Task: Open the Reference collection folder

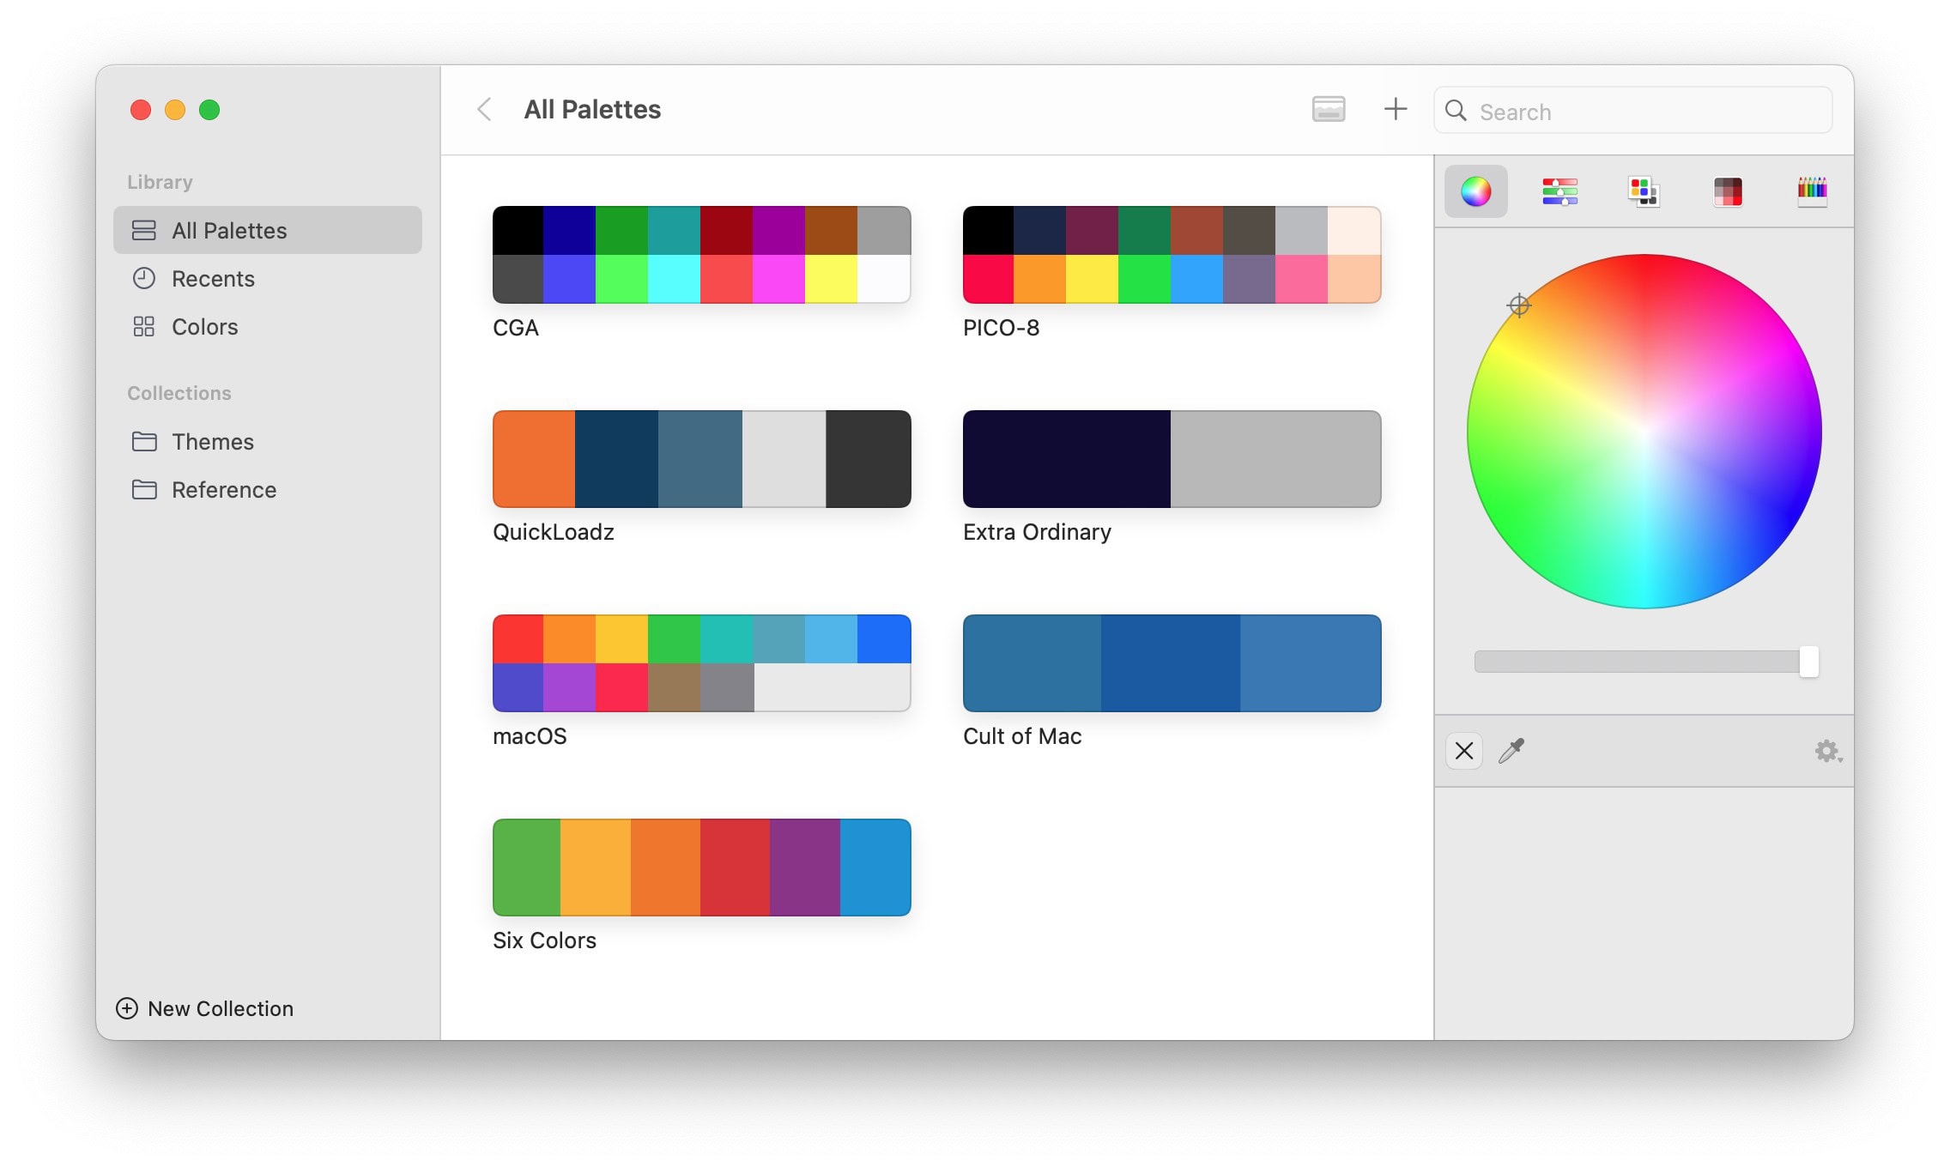Action: point(223,490)
